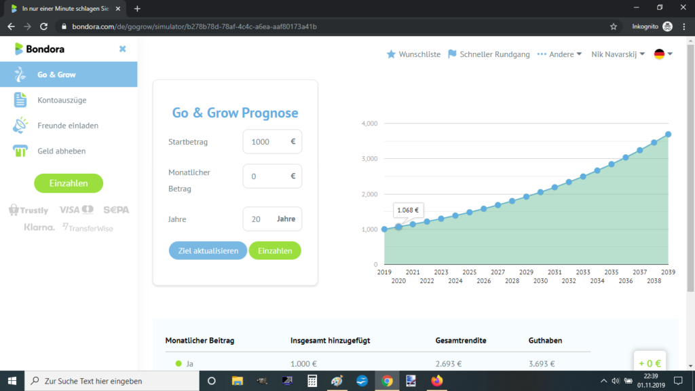
Task: Click the chart data point for 2019
Action: point(384,229)
